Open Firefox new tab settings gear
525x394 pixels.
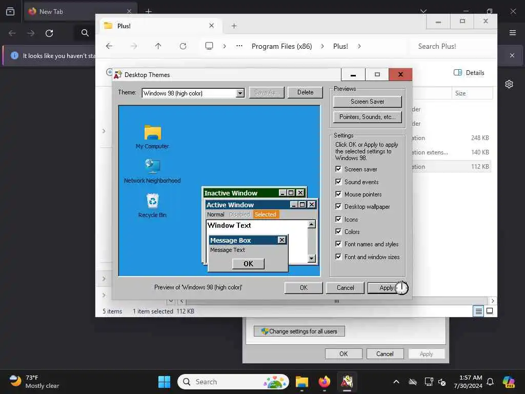point(509,84)
